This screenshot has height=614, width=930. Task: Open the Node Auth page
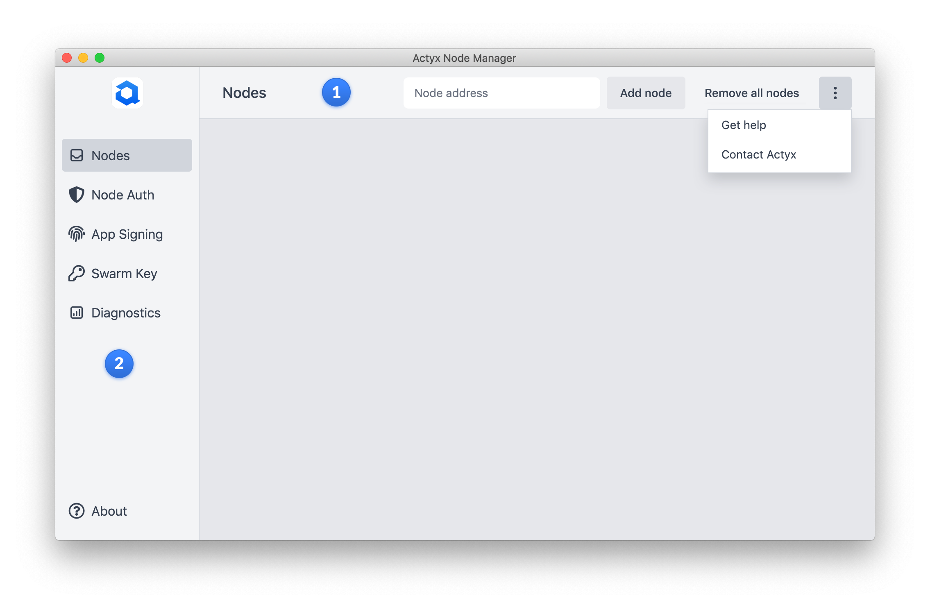123,195
